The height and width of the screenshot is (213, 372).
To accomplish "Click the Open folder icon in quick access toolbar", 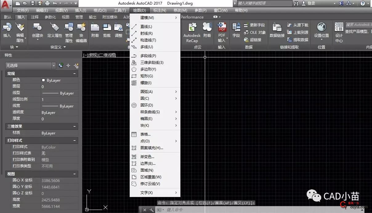I will coord(25,3).
